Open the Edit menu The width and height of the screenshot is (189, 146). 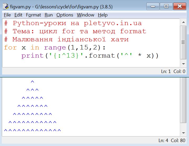[x=18, y=15]
